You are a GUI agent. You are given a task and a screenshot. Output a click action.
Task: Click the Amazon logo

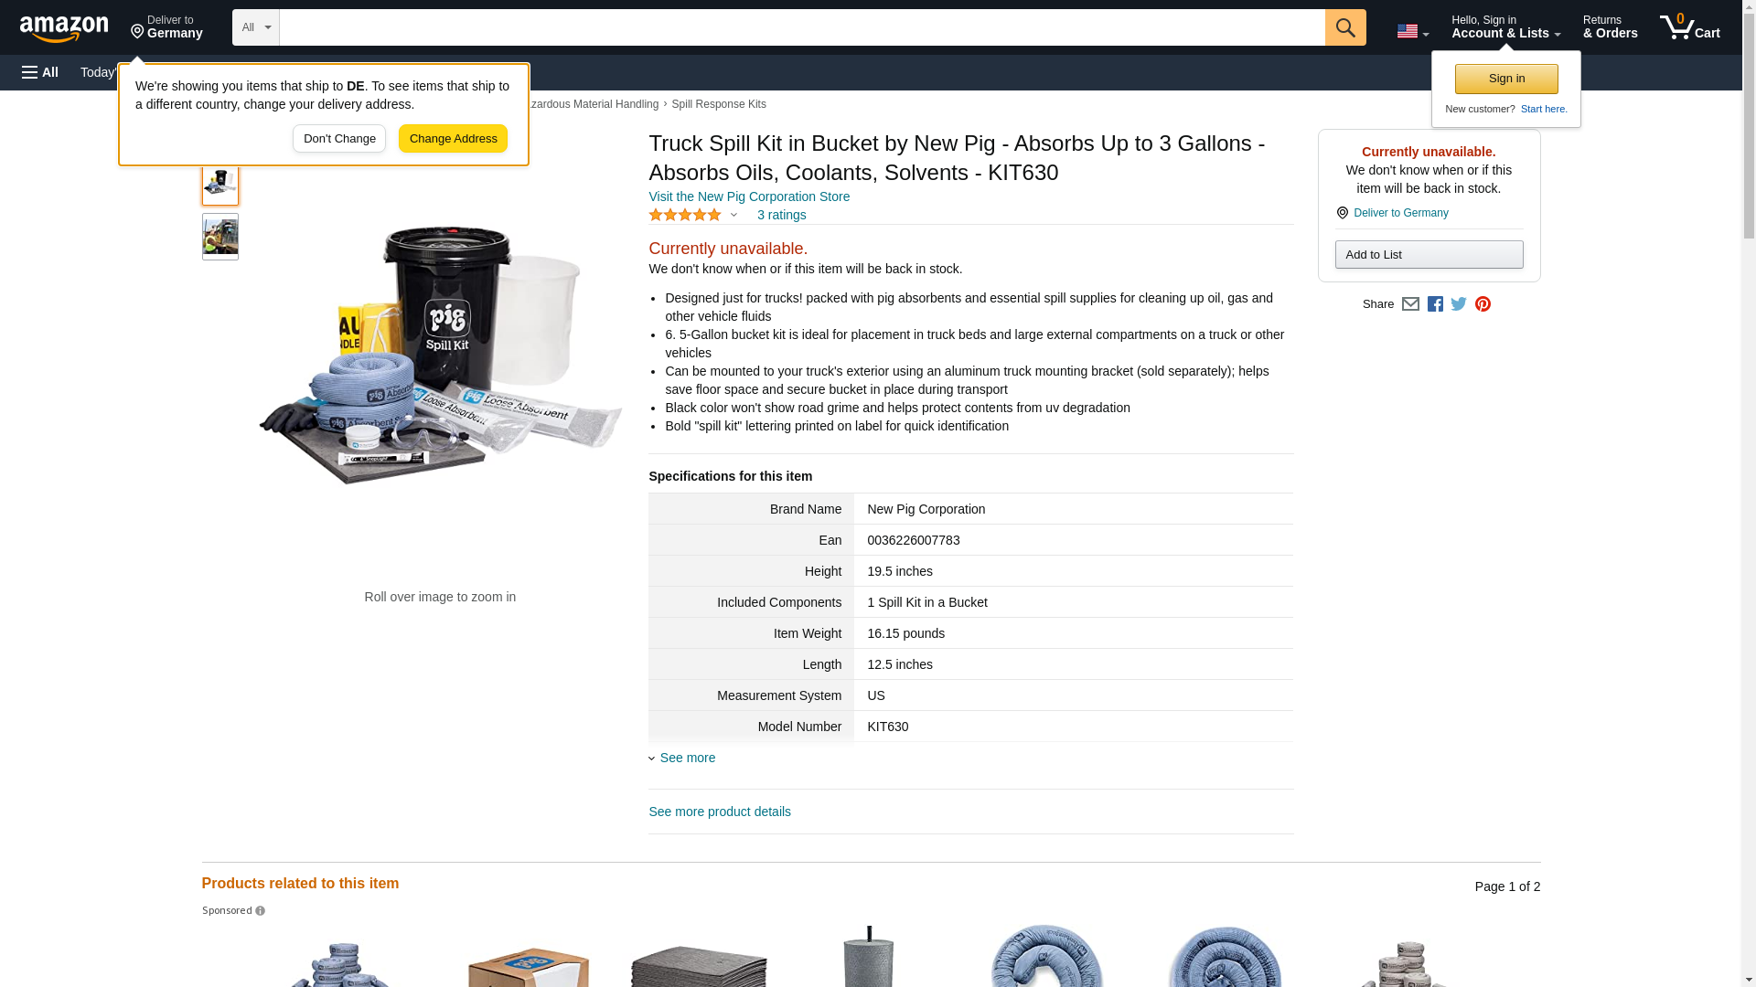[x=64, y=28]
